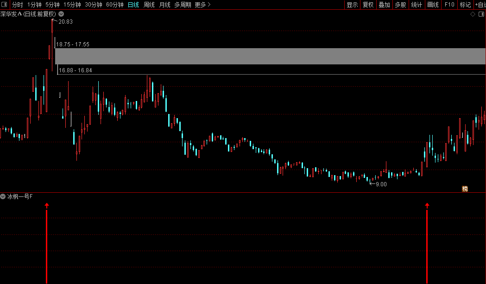Expand the 冰枫一号F indicator dropdown
This screenshot has height=284, width=486.
coord(3,196)
